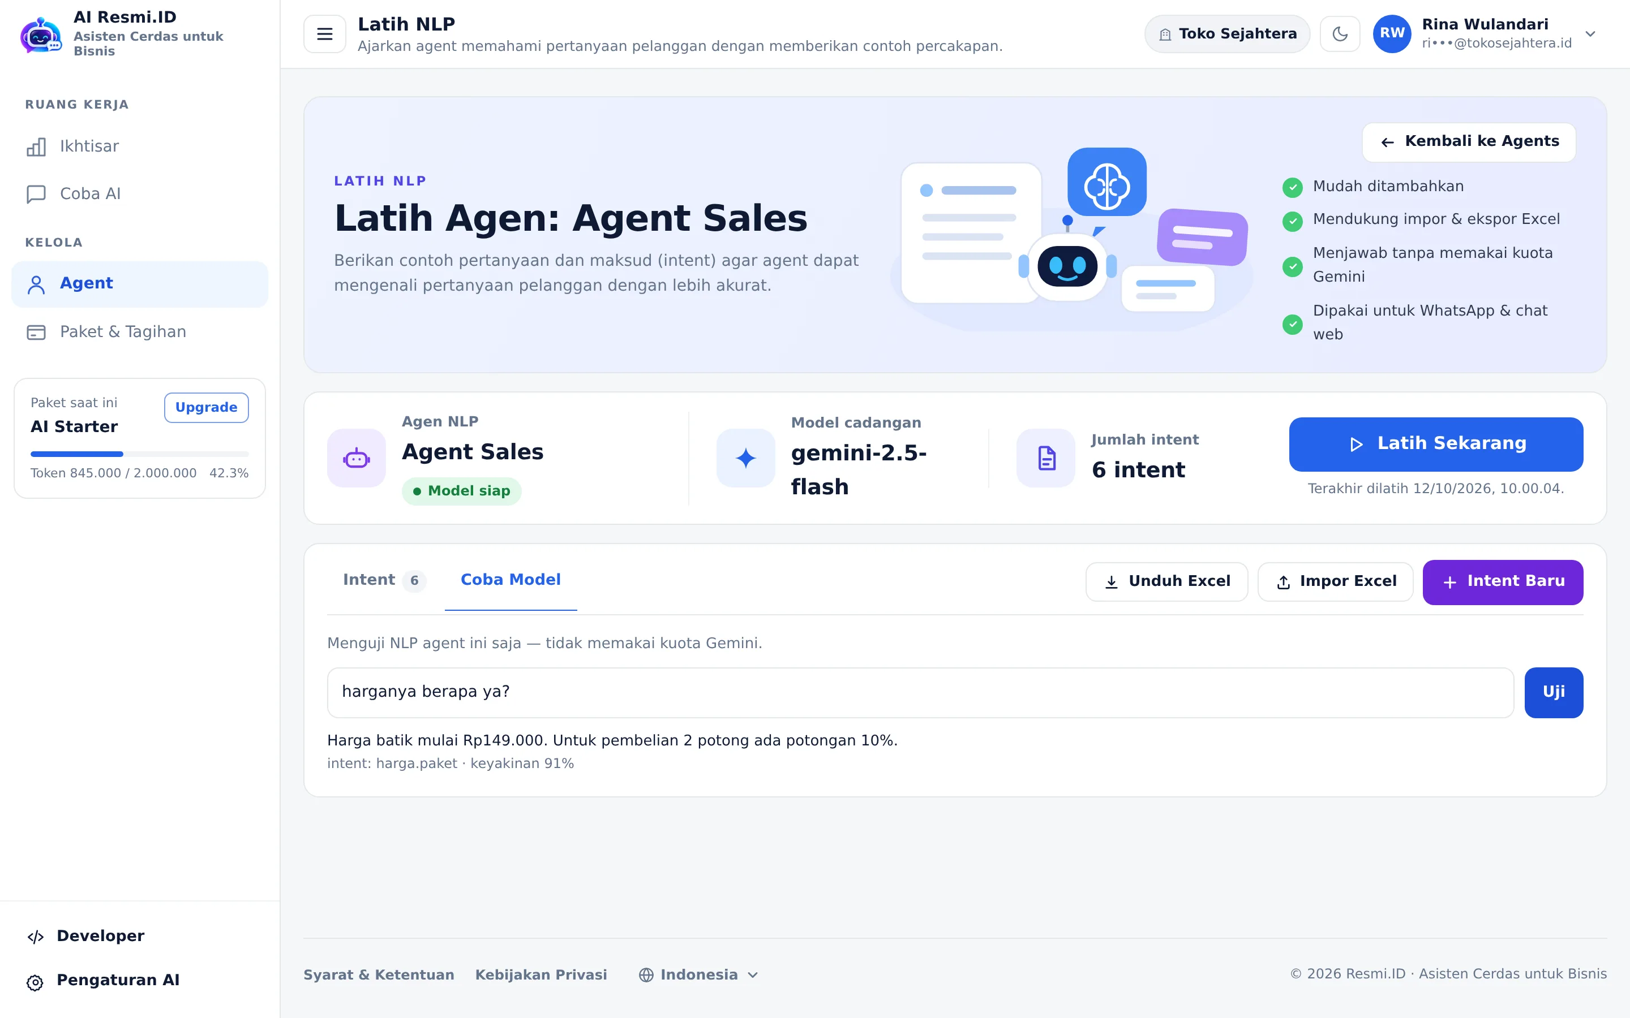Click the token usage progress bar
1630x1018 pixels.
[x=139, y=454]
